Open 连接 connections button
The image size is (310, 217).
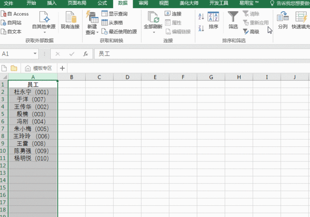click(x=173, y=14)
